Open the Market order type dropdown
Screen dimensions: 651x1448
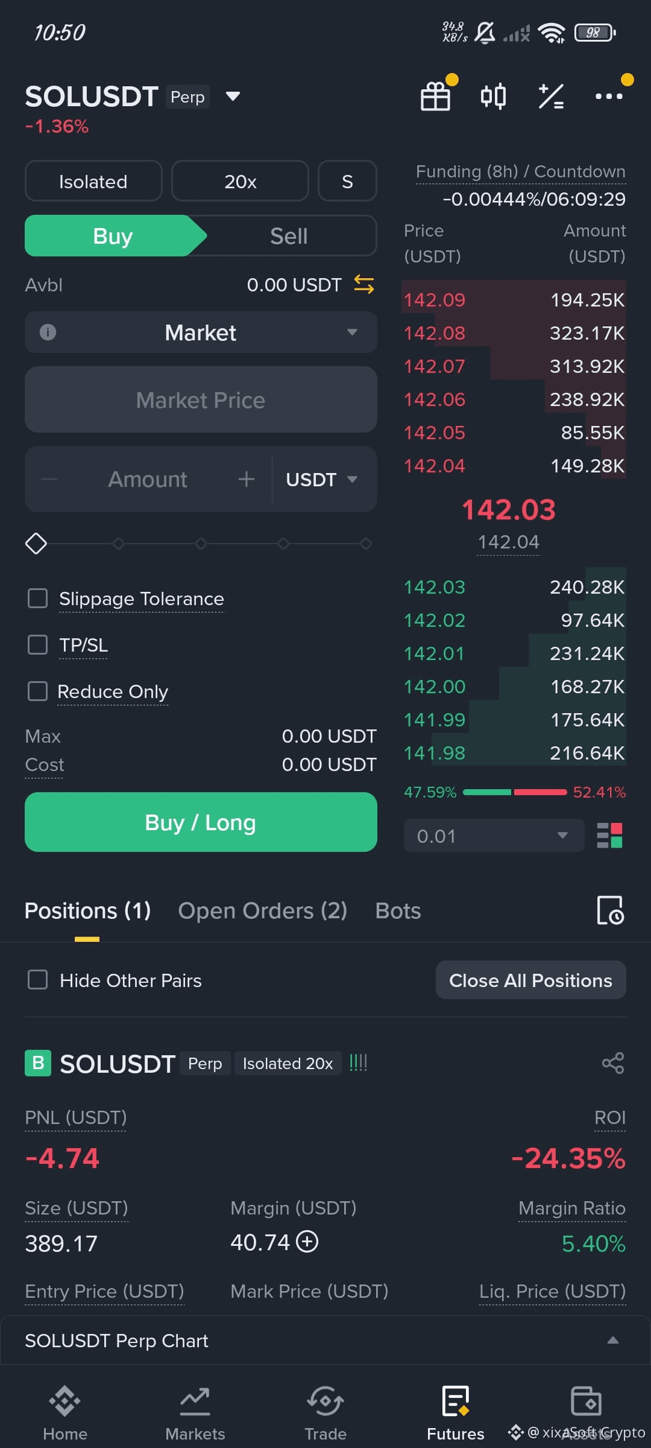pos(201,332)
